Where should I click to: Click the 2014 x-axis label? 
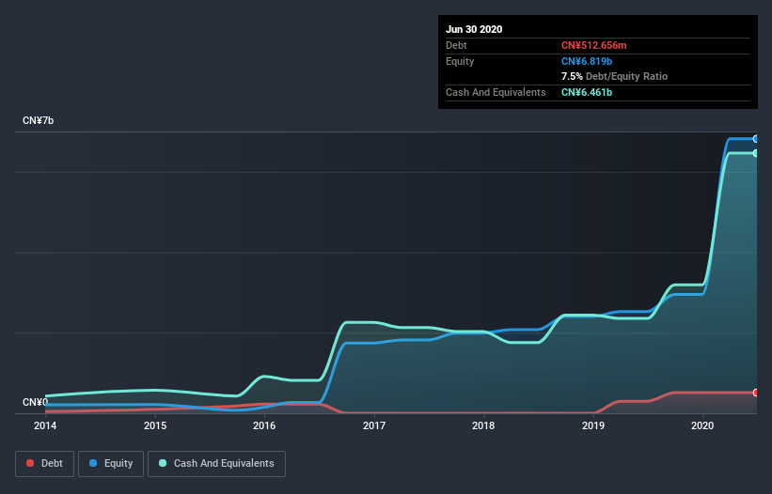coord(45,425)
